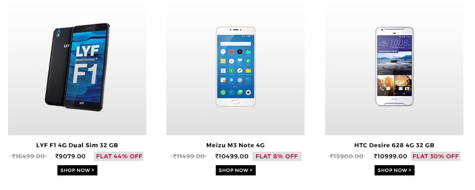
Task: Open the Meizu M3 Note phone image
Action: point(235,70)
